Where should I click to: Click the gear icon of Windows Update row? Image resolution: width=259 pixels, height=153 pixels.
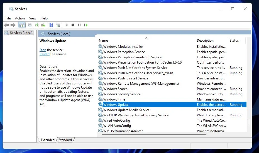(x=101, y=104)
